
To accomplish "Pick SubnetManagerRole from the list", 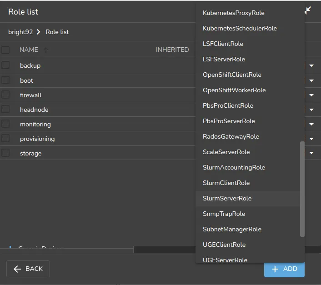I will point(248,229).
